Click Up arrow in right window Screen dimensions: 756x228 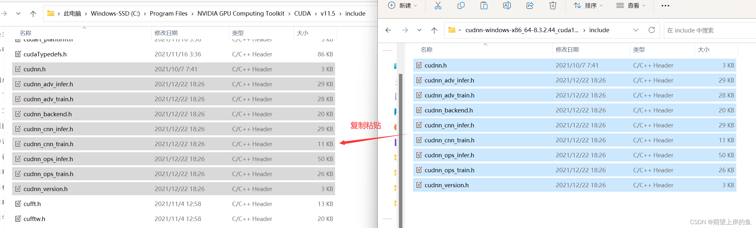[434, 30]
